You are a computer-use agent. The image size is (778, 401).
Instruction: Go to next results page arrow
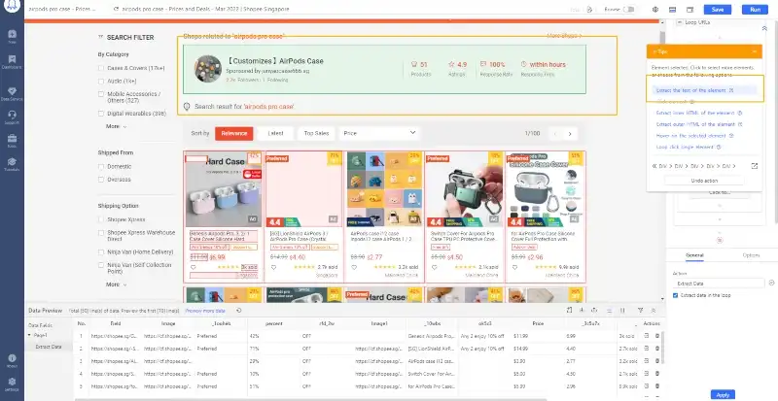(570, 134)
